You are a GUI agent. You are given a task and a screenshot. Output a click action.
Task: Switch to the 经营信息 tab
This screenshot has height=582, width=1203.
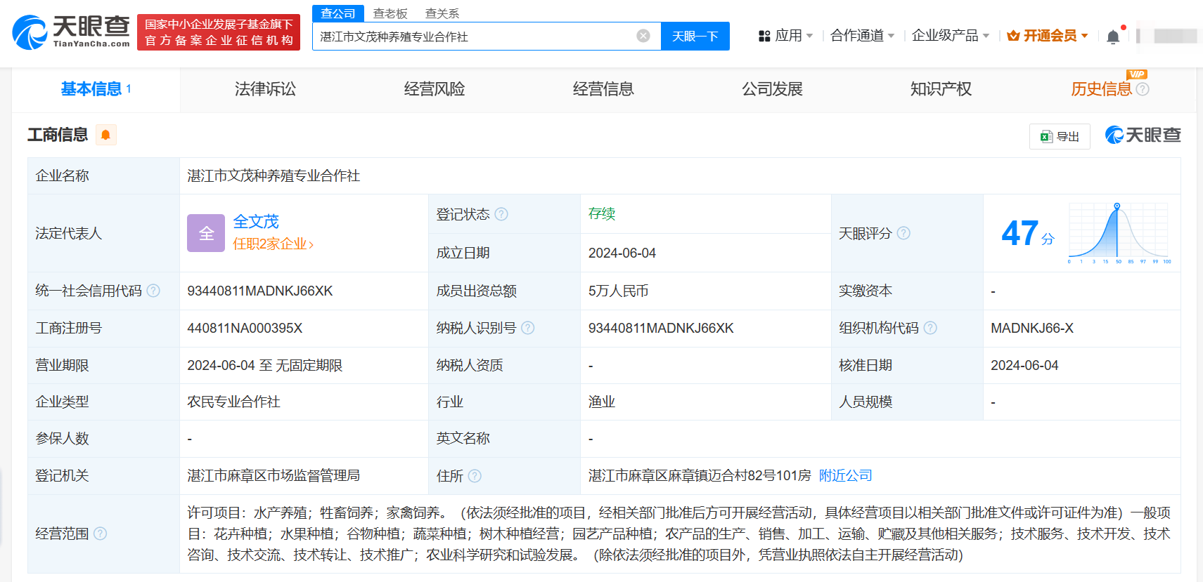coord(603,89)
